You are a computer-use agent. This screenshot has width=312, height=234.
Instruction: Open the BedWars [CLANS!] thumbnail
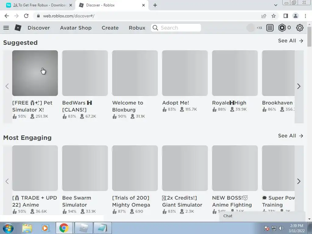[x=85, y=73]
